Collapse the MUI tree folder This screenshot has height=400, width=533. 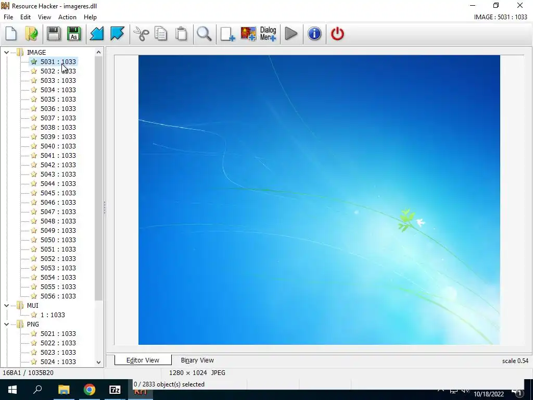tap(6, 305)
